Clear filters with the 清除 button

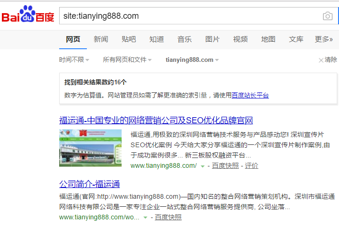(x=328, y=60)
